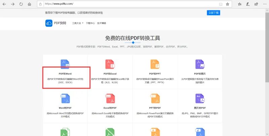Click the description 从PDF提取图片 under PDF转图片
This screenshot has height=136, width=269.
[x=200, y=81]
